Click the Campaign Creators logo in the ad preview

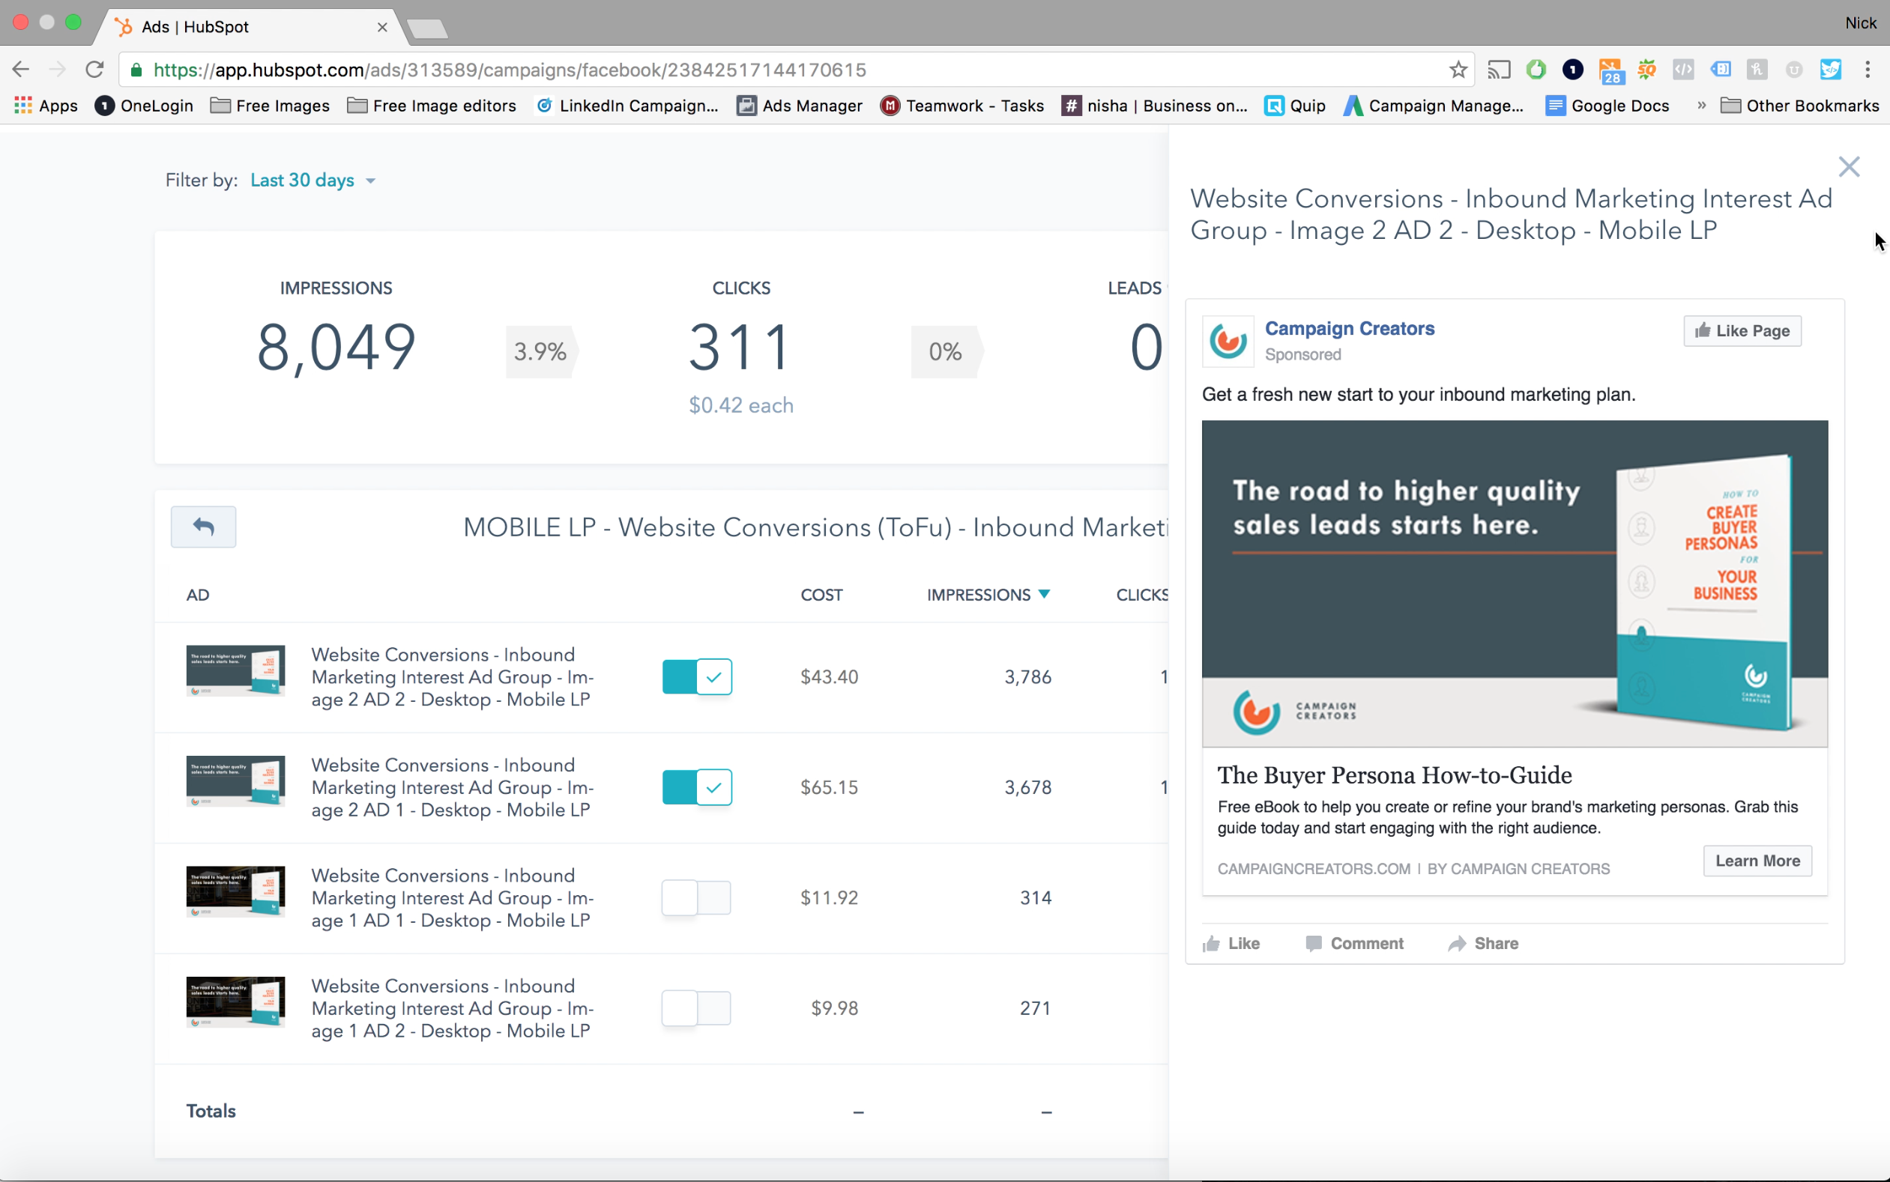(x=1228, y=342)
